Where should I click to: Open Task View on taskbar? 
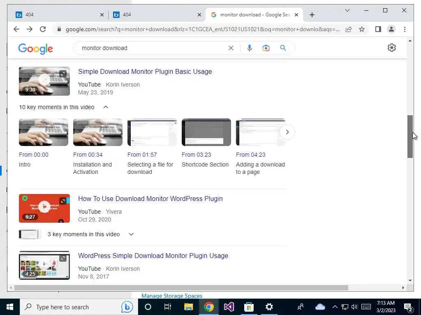(168, 307)
